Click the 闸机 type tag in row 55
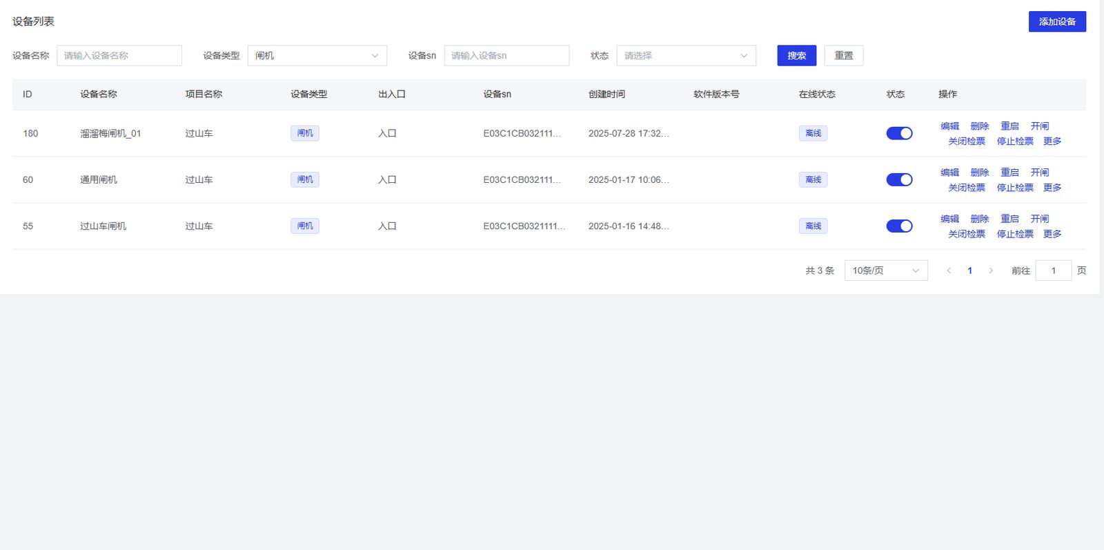 305,226
